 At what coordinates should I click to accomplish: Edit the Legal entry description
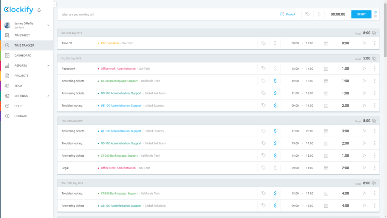coord(65,168)
